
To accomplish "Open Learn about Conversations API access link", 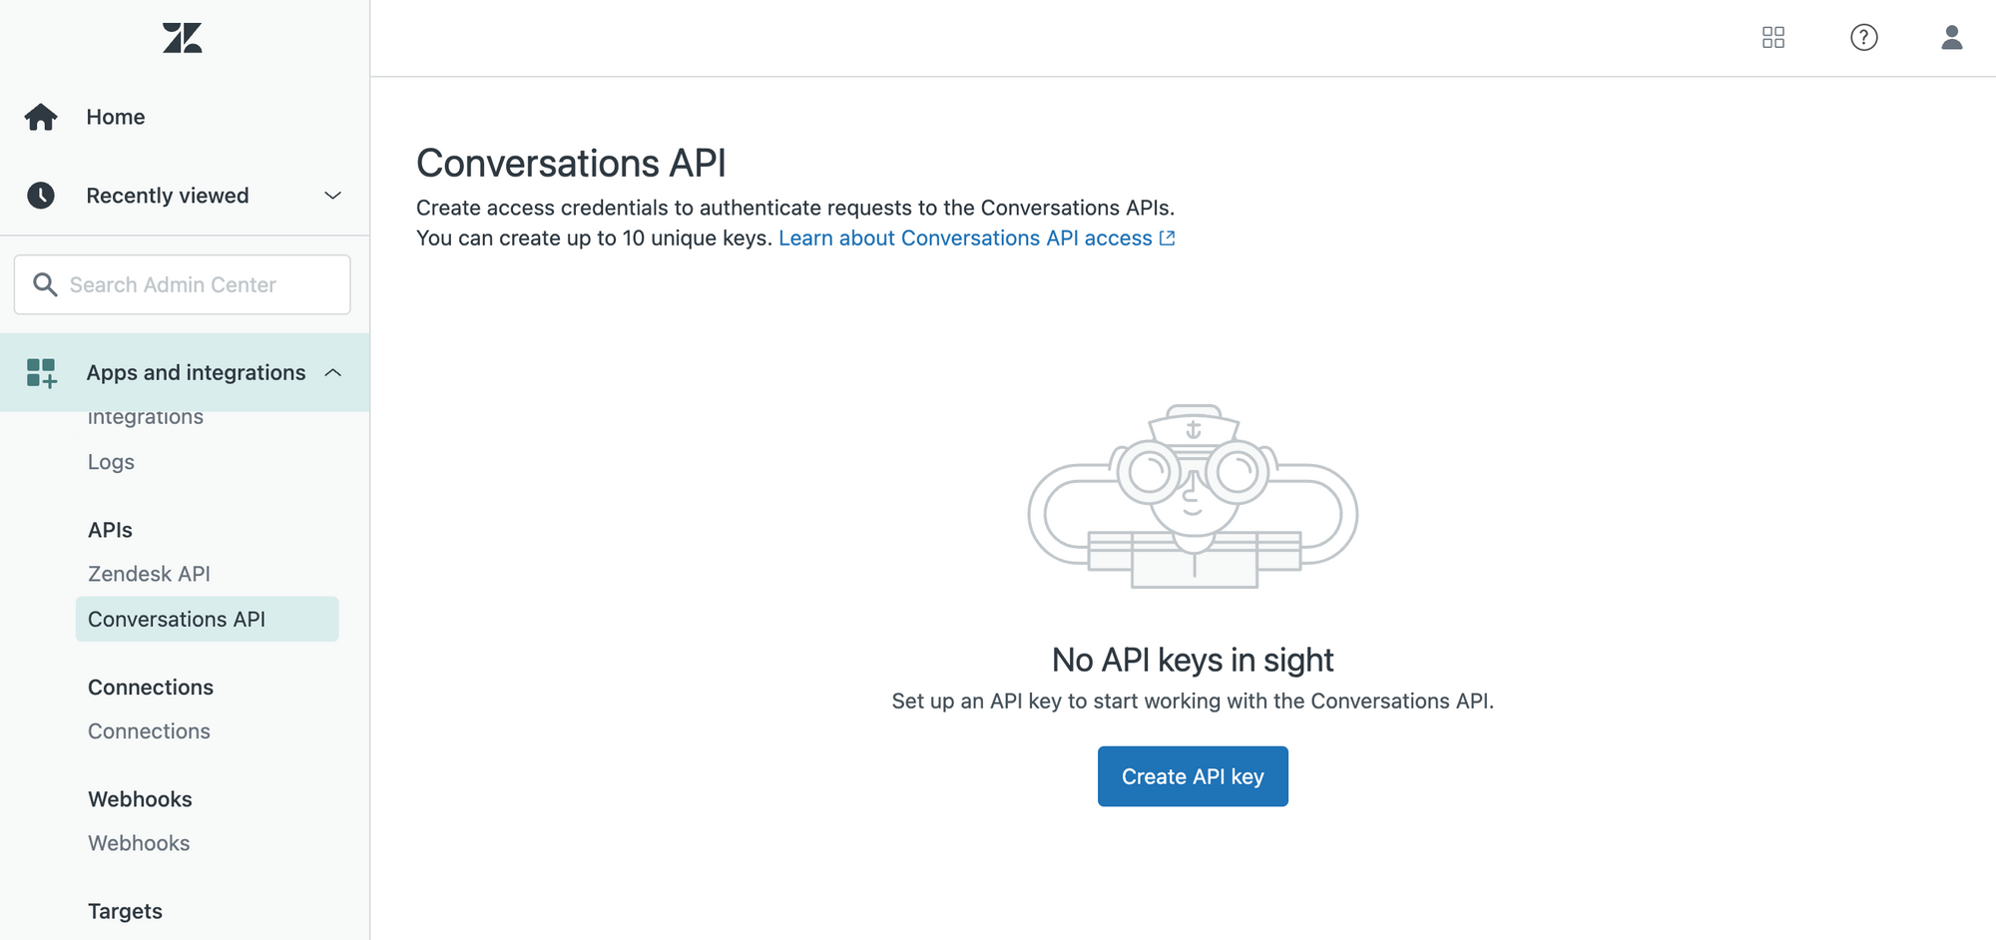I will pyautogui.click(x=965, y=238).
